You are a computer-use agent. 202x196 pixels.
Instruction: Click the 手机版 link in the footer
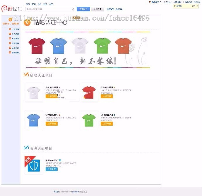tap(56, 192)
